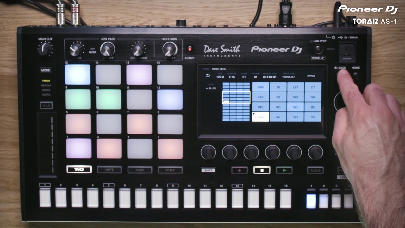Tap performance pad 1

click(x=79, y=149)
